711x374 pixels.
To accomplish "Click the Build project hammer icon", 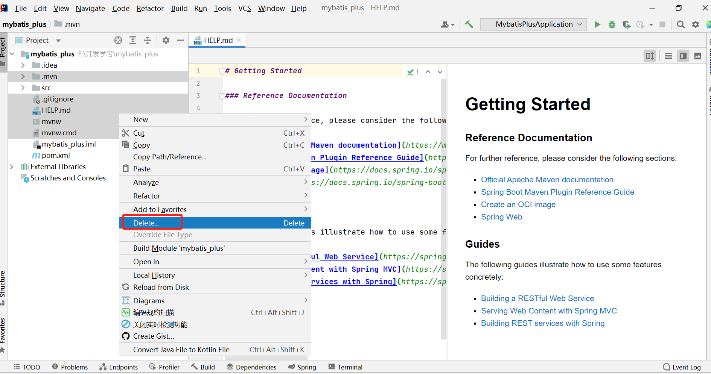I will (469, 24).
